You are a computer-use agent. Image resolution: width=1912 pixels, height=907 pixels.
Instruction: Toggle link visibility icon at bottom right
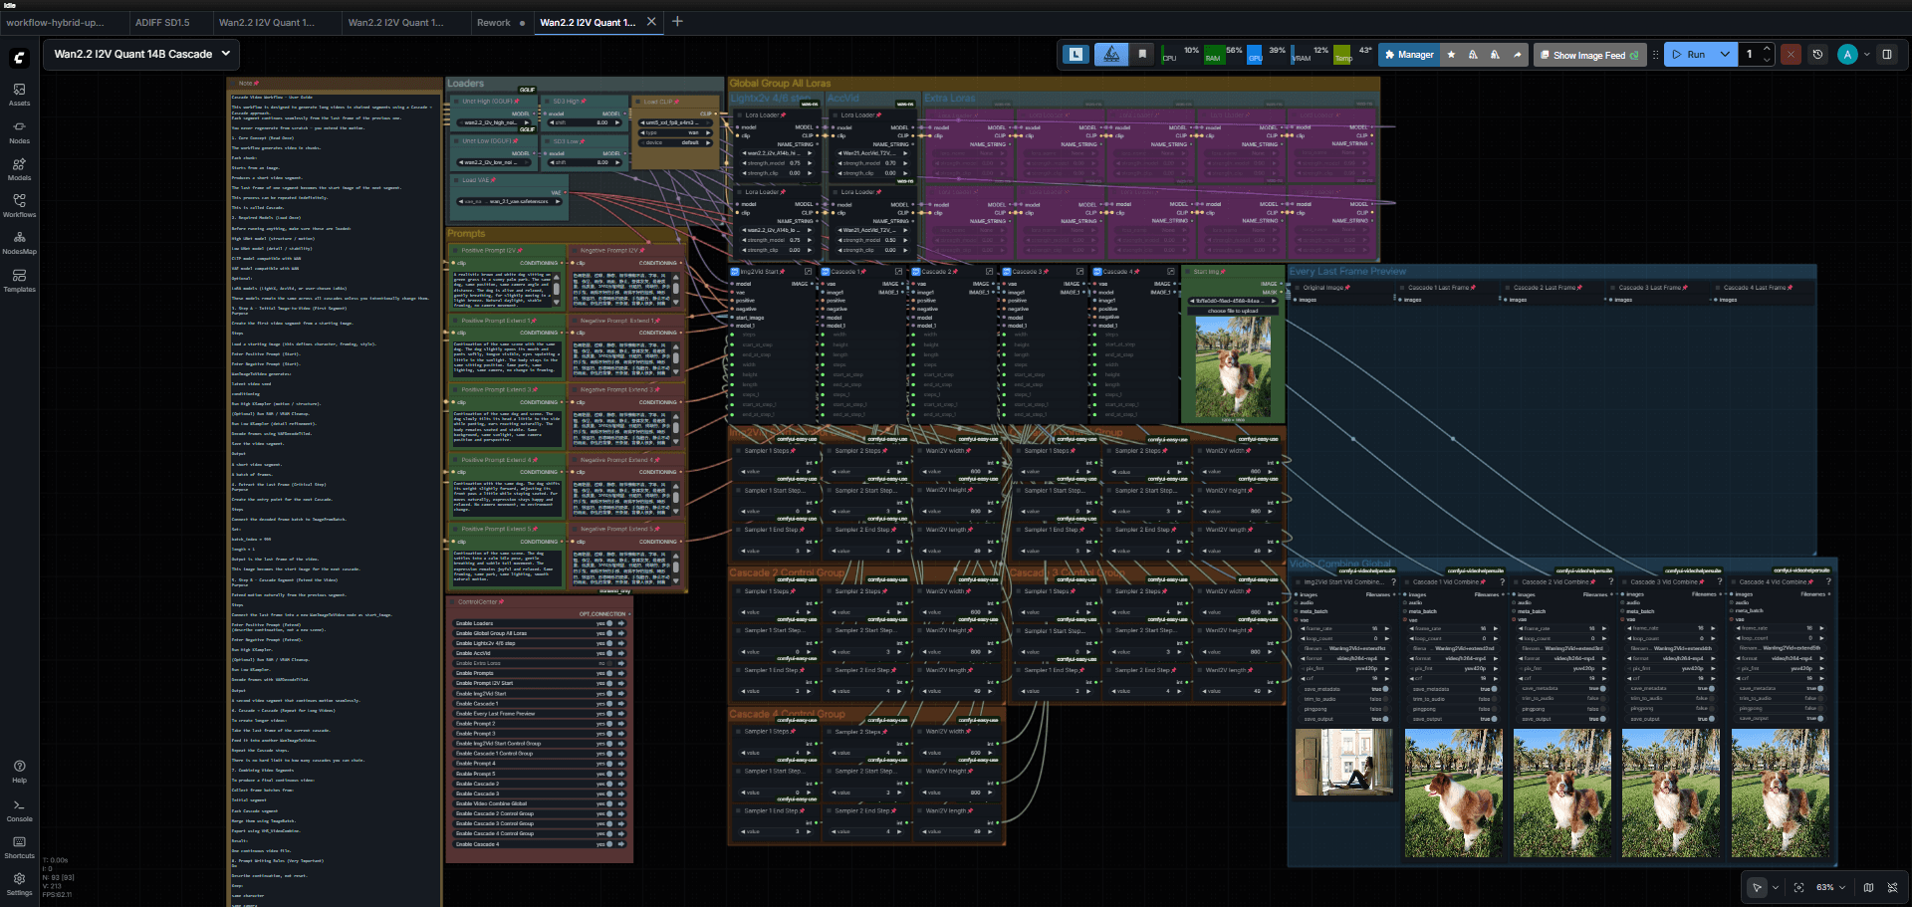(1892, 887)
